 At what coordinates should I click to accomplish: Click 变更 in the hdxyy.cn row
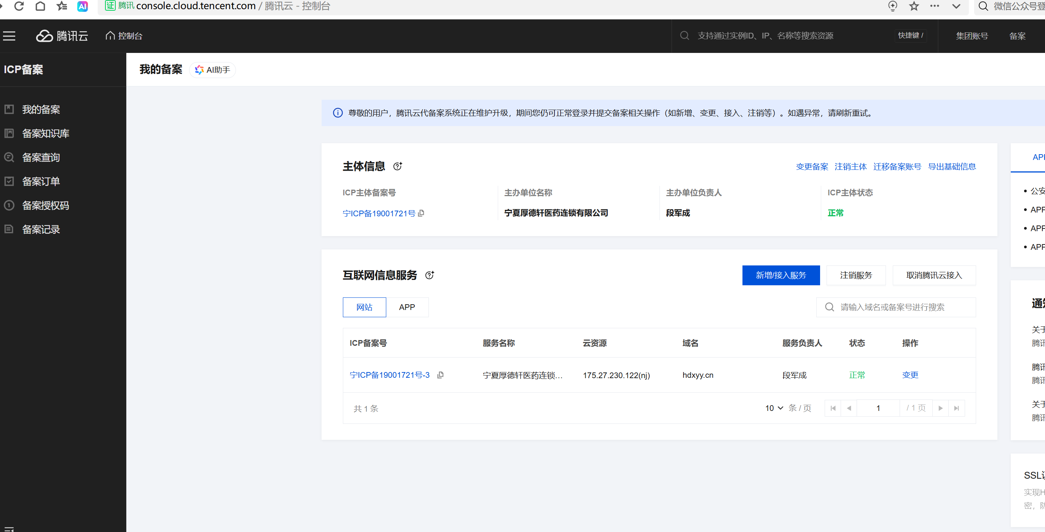(x=910, y=375)
